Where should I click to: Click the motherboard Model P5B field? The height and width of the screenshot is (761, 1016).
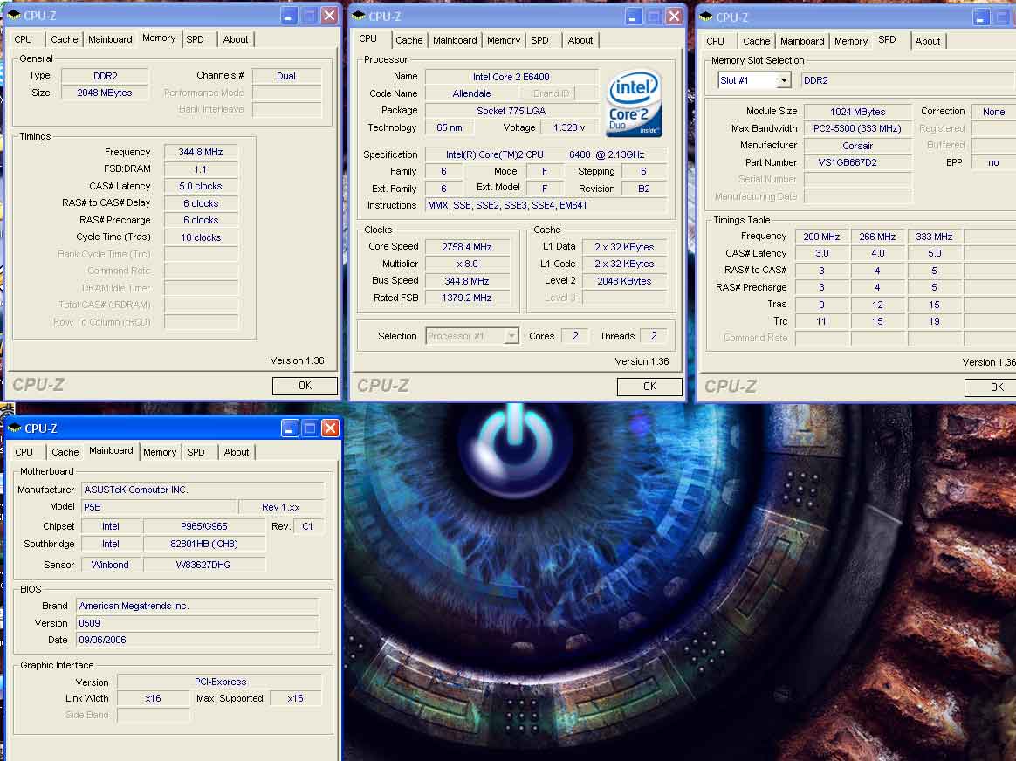[159, 507]
